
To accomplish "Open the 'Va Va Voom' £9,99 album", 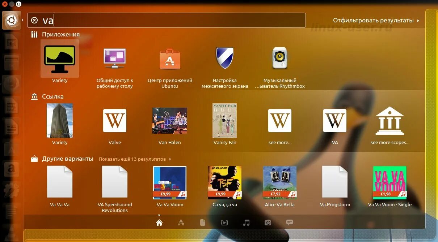I will point(170,183).
